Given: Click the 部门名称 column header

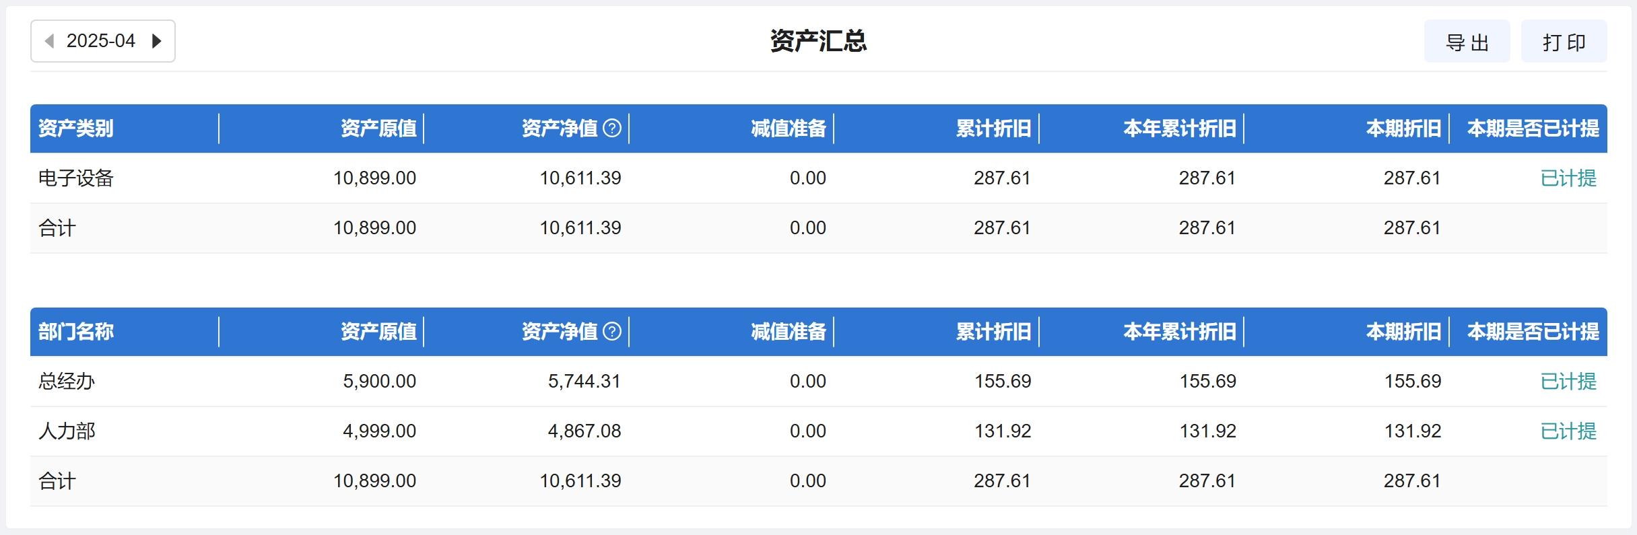Looking at the screenshot, I should pos(76,331).
